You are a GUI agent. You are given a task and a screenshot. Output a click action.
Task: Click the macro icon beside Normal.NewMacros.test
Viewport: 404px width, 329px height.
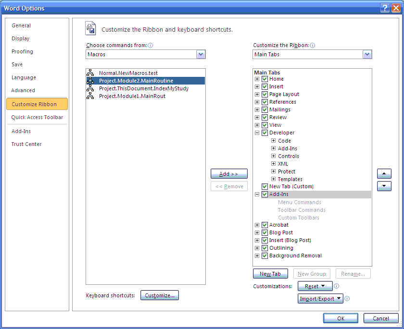[90, 73]
